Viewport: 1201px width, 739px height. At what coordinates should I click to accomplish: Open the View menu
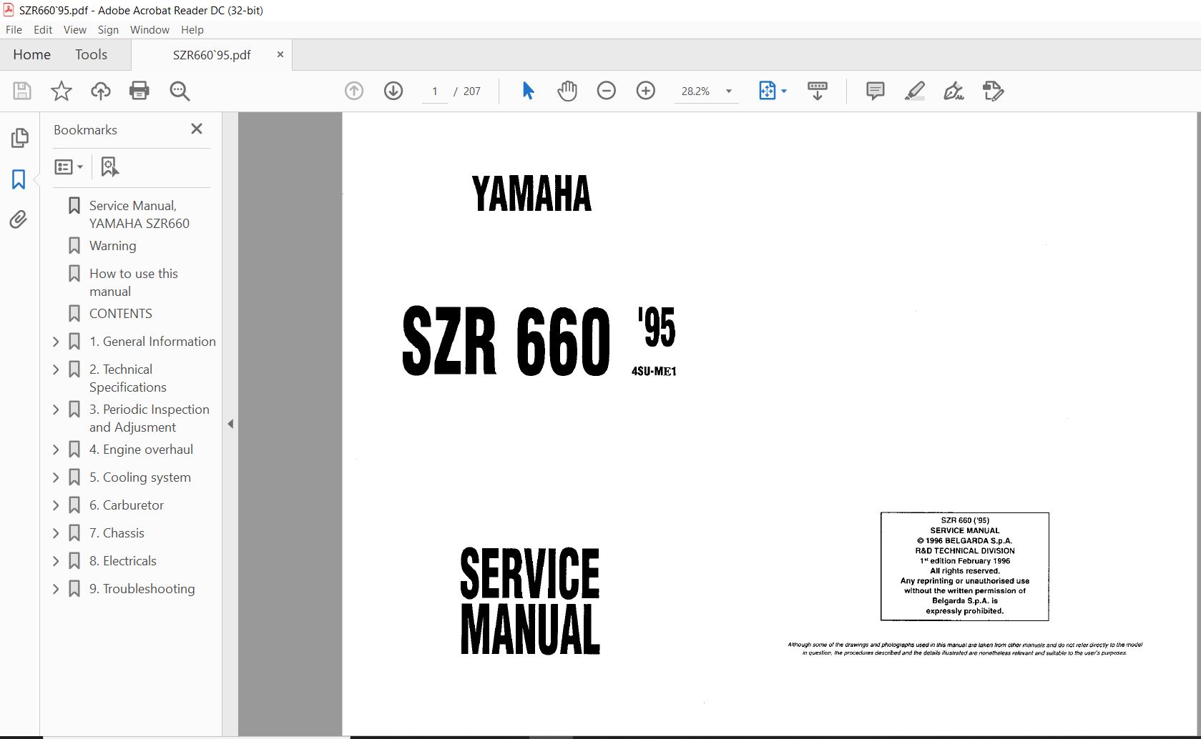pos(74,29)
